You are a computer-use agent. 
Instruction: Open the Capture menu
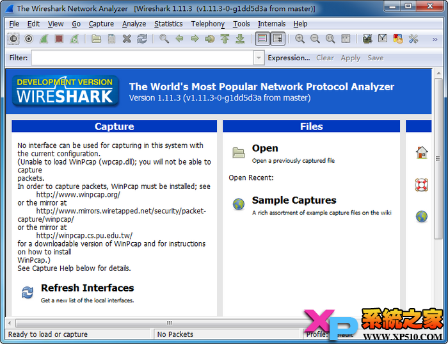click(x=101, y=24)
